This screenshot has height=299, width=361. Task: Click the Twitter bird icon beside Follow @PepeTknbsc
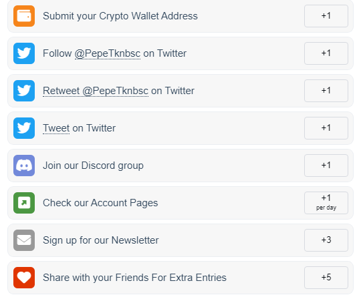pyautogui.click(x=24, y=53)
